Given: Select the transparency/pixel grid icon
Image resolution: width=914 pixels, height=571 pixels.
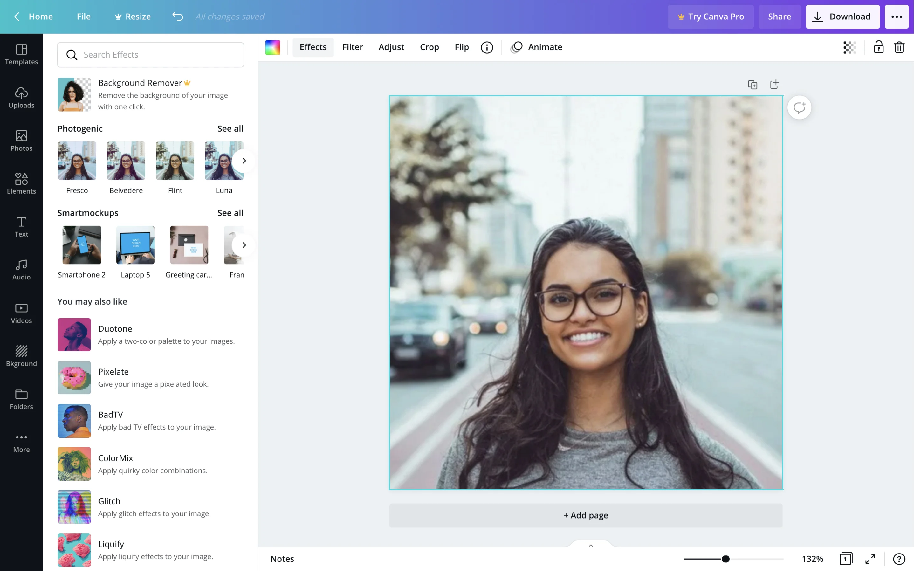Looking at the screenshot, I should click(849, 47).
